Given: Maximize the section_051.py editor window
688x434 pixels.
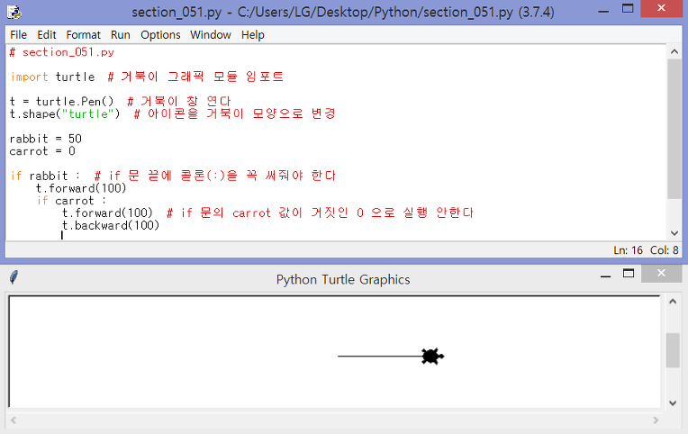Looking at the screenshot, I should (628, 9).
